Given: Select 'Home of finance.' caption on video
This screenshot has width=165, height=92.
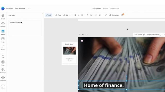Looking at the screenshot, I should coord(104,85).
